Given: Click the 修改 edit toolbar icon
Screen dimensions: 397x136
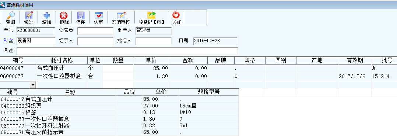Looking at the screenshot, I should (x=29, y=15).
